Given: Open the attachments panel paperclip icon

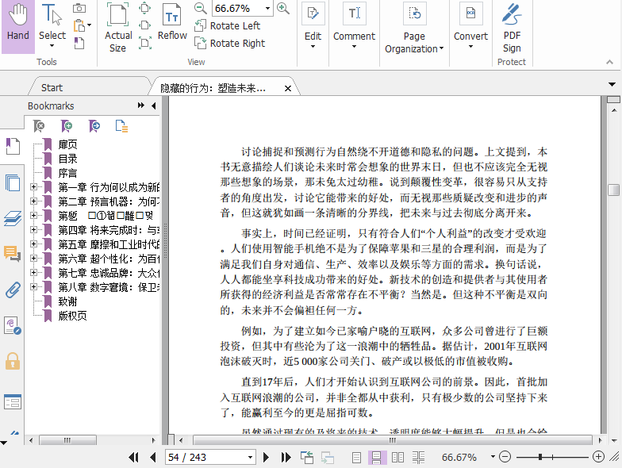Looking at the screenshot, I should [13, 290].
